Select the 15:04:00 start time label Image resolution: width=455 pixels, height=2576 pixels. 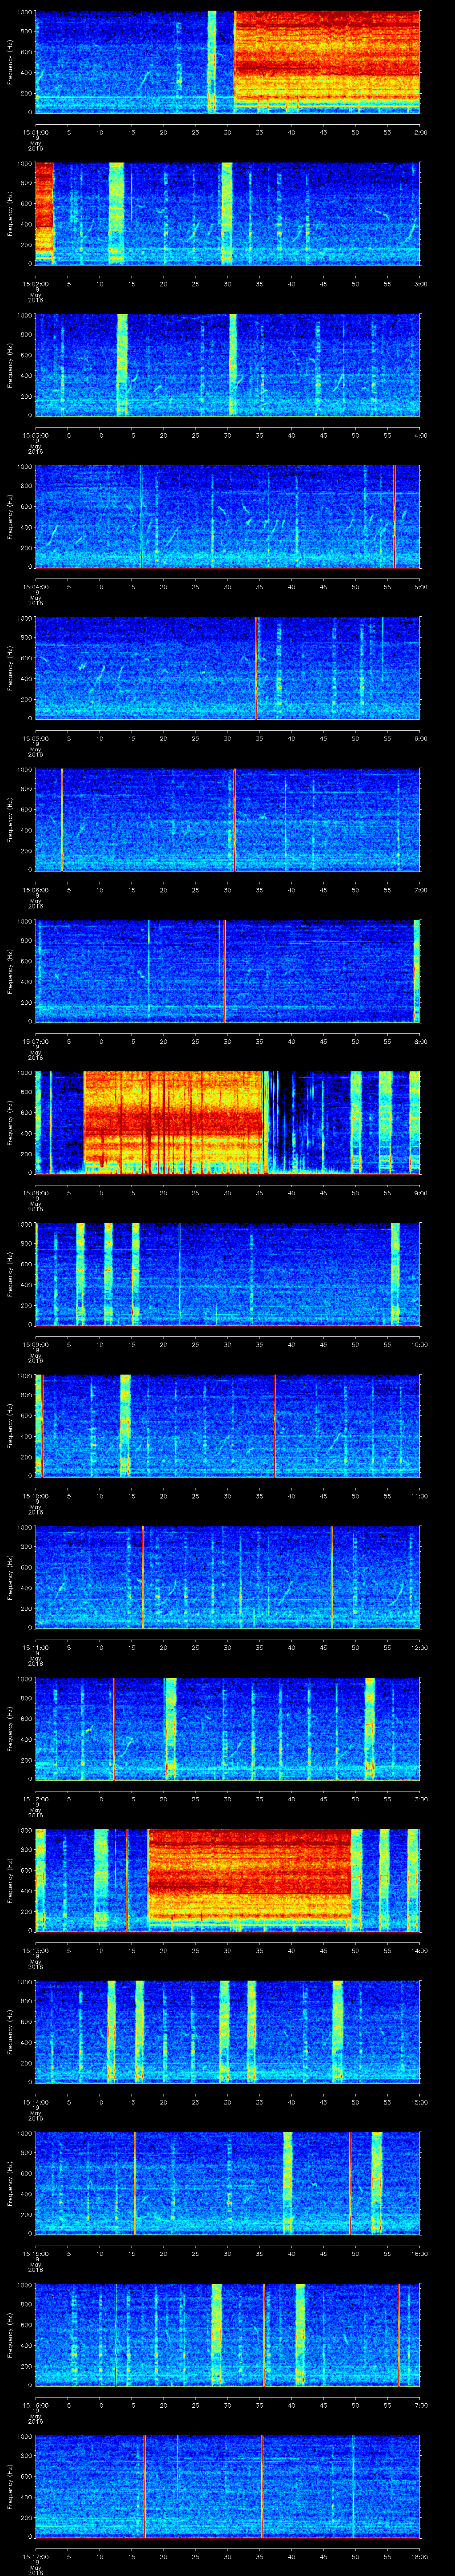pyautogui.click(x=36, y=587)
